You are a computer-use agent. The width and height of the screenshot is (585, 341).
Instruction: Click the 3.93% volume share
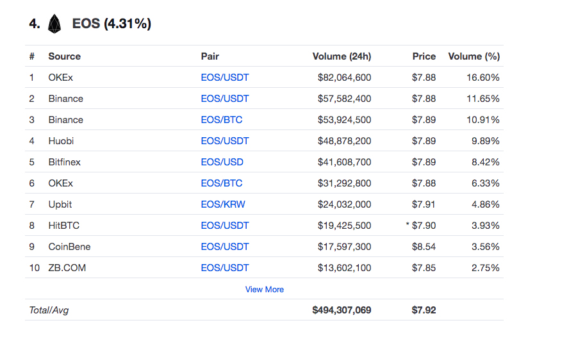[x=486, y=226]
